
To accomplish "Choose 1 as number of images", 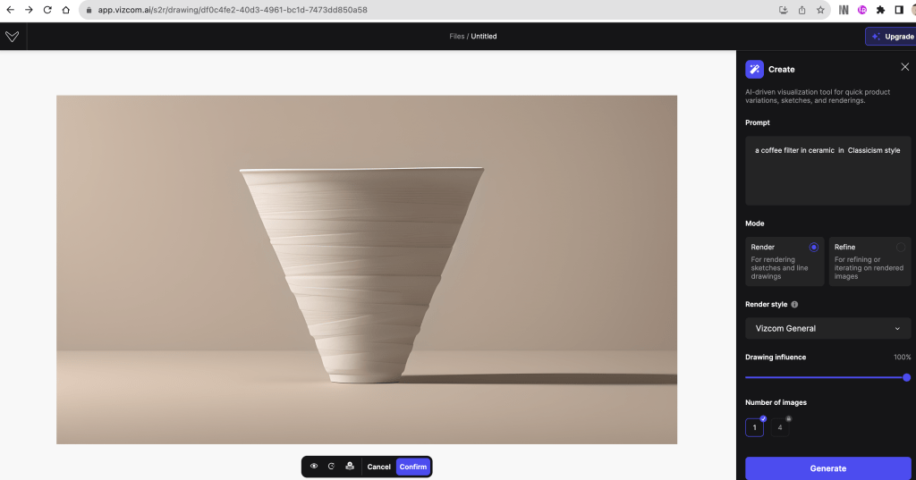I will [x=754, y=427].
